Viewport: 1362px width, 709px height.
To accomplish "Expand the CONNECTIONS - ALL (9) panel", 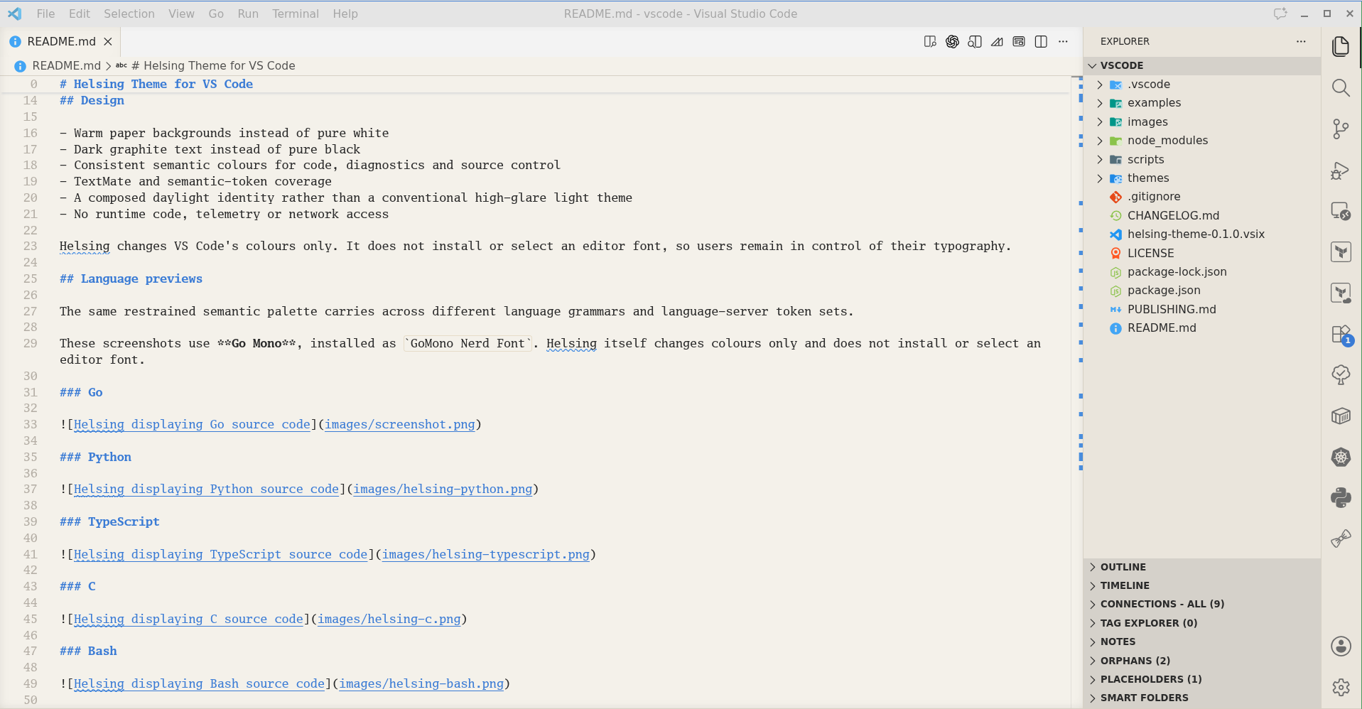I will pos(1202,604).
